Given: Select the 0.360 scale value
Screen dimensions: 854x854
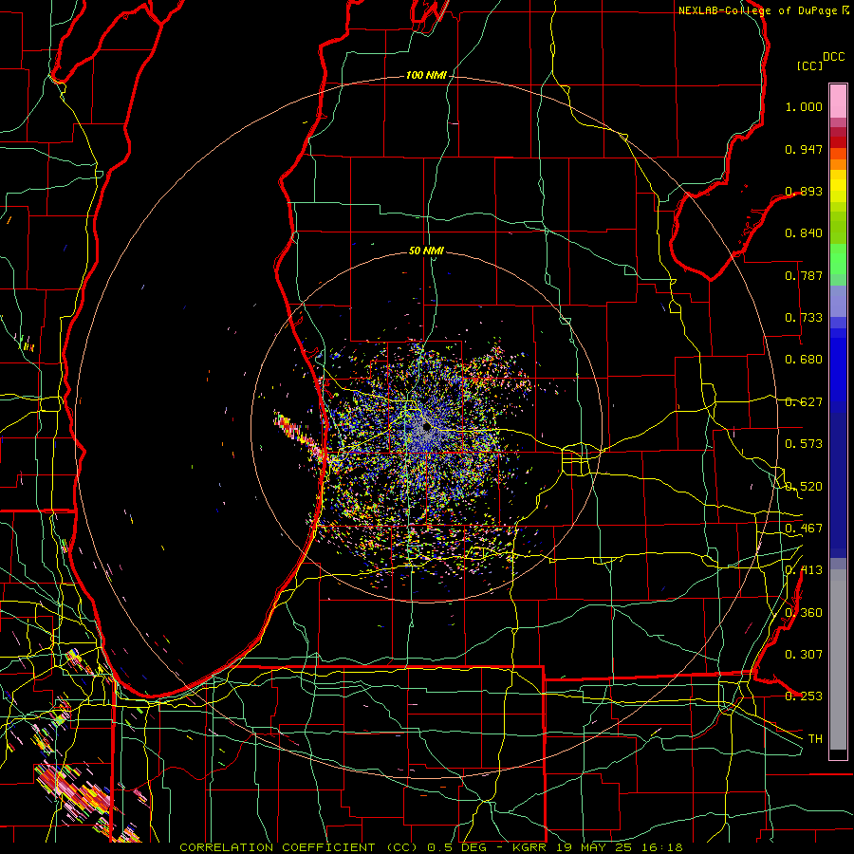Looking at the screenshot, I should (x=804, y=613).
